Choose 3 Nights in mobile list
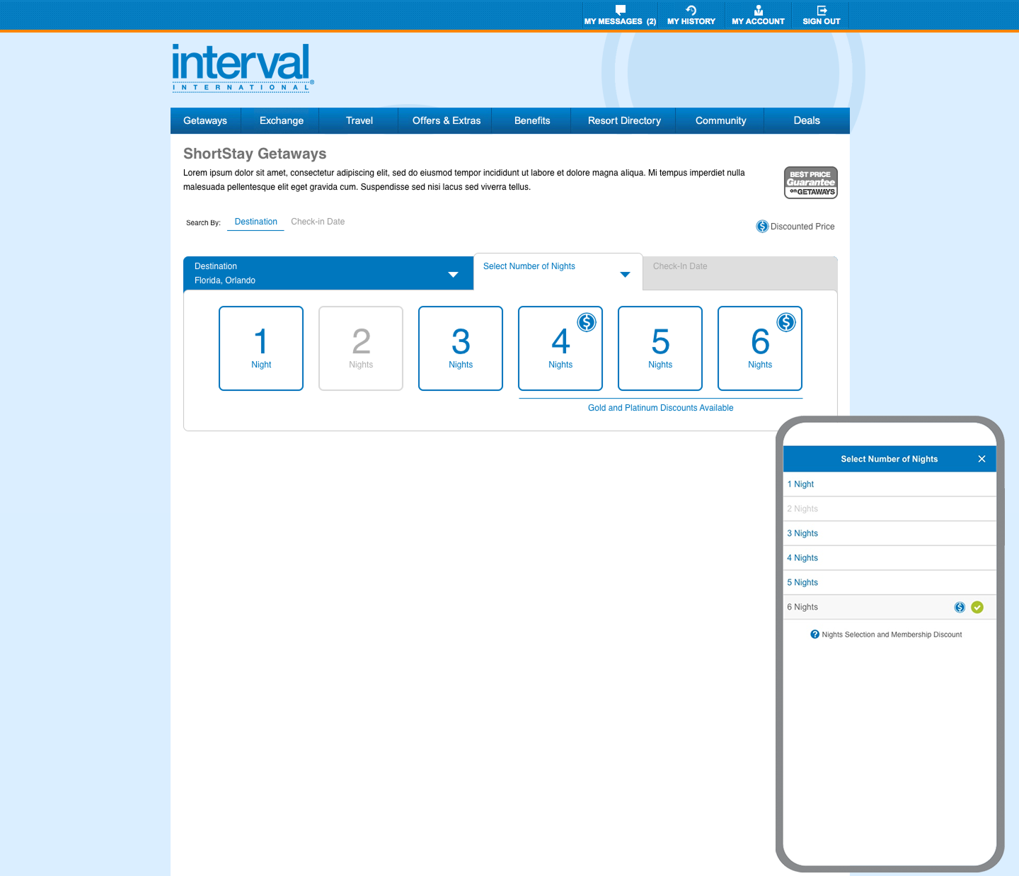The width and height of the screenshot is (1019, 876). tap(803, 533)
